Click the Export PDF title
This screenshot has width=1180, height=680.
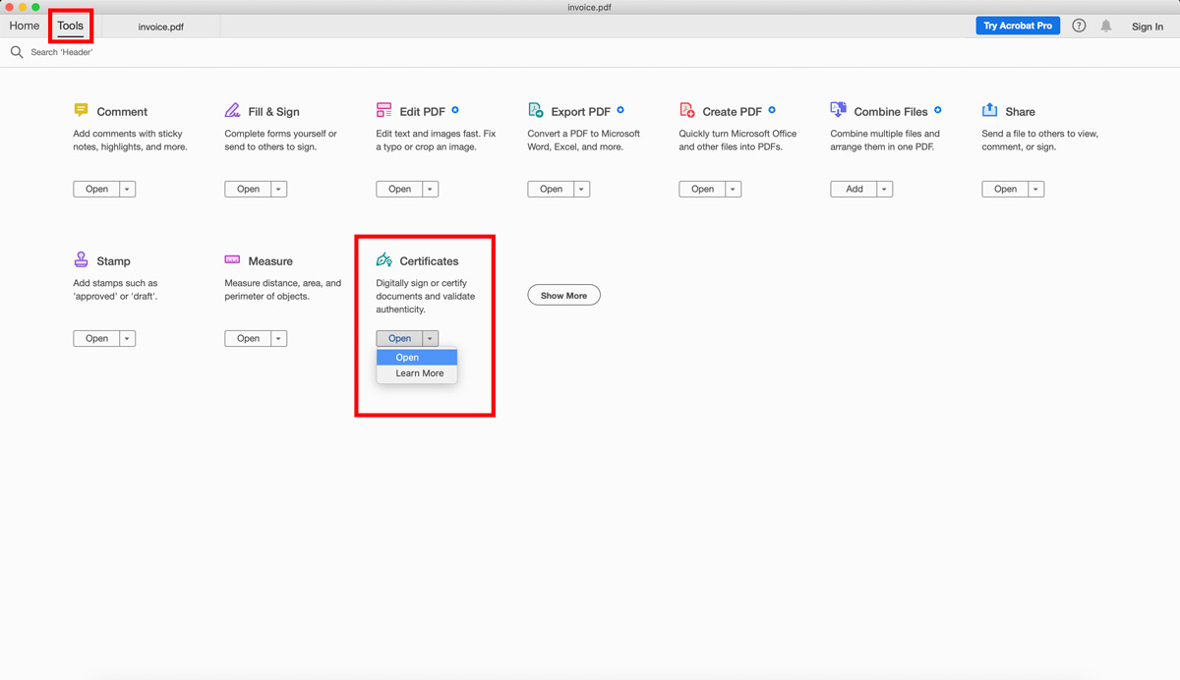point(581,112)
